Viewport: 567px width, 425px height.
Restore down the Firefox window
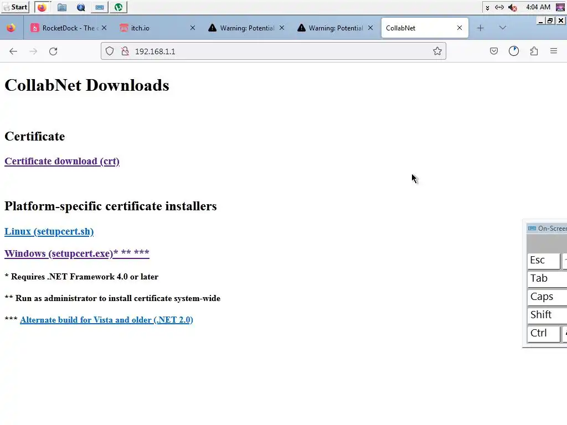pyautogui.click(x=550, y=21)
